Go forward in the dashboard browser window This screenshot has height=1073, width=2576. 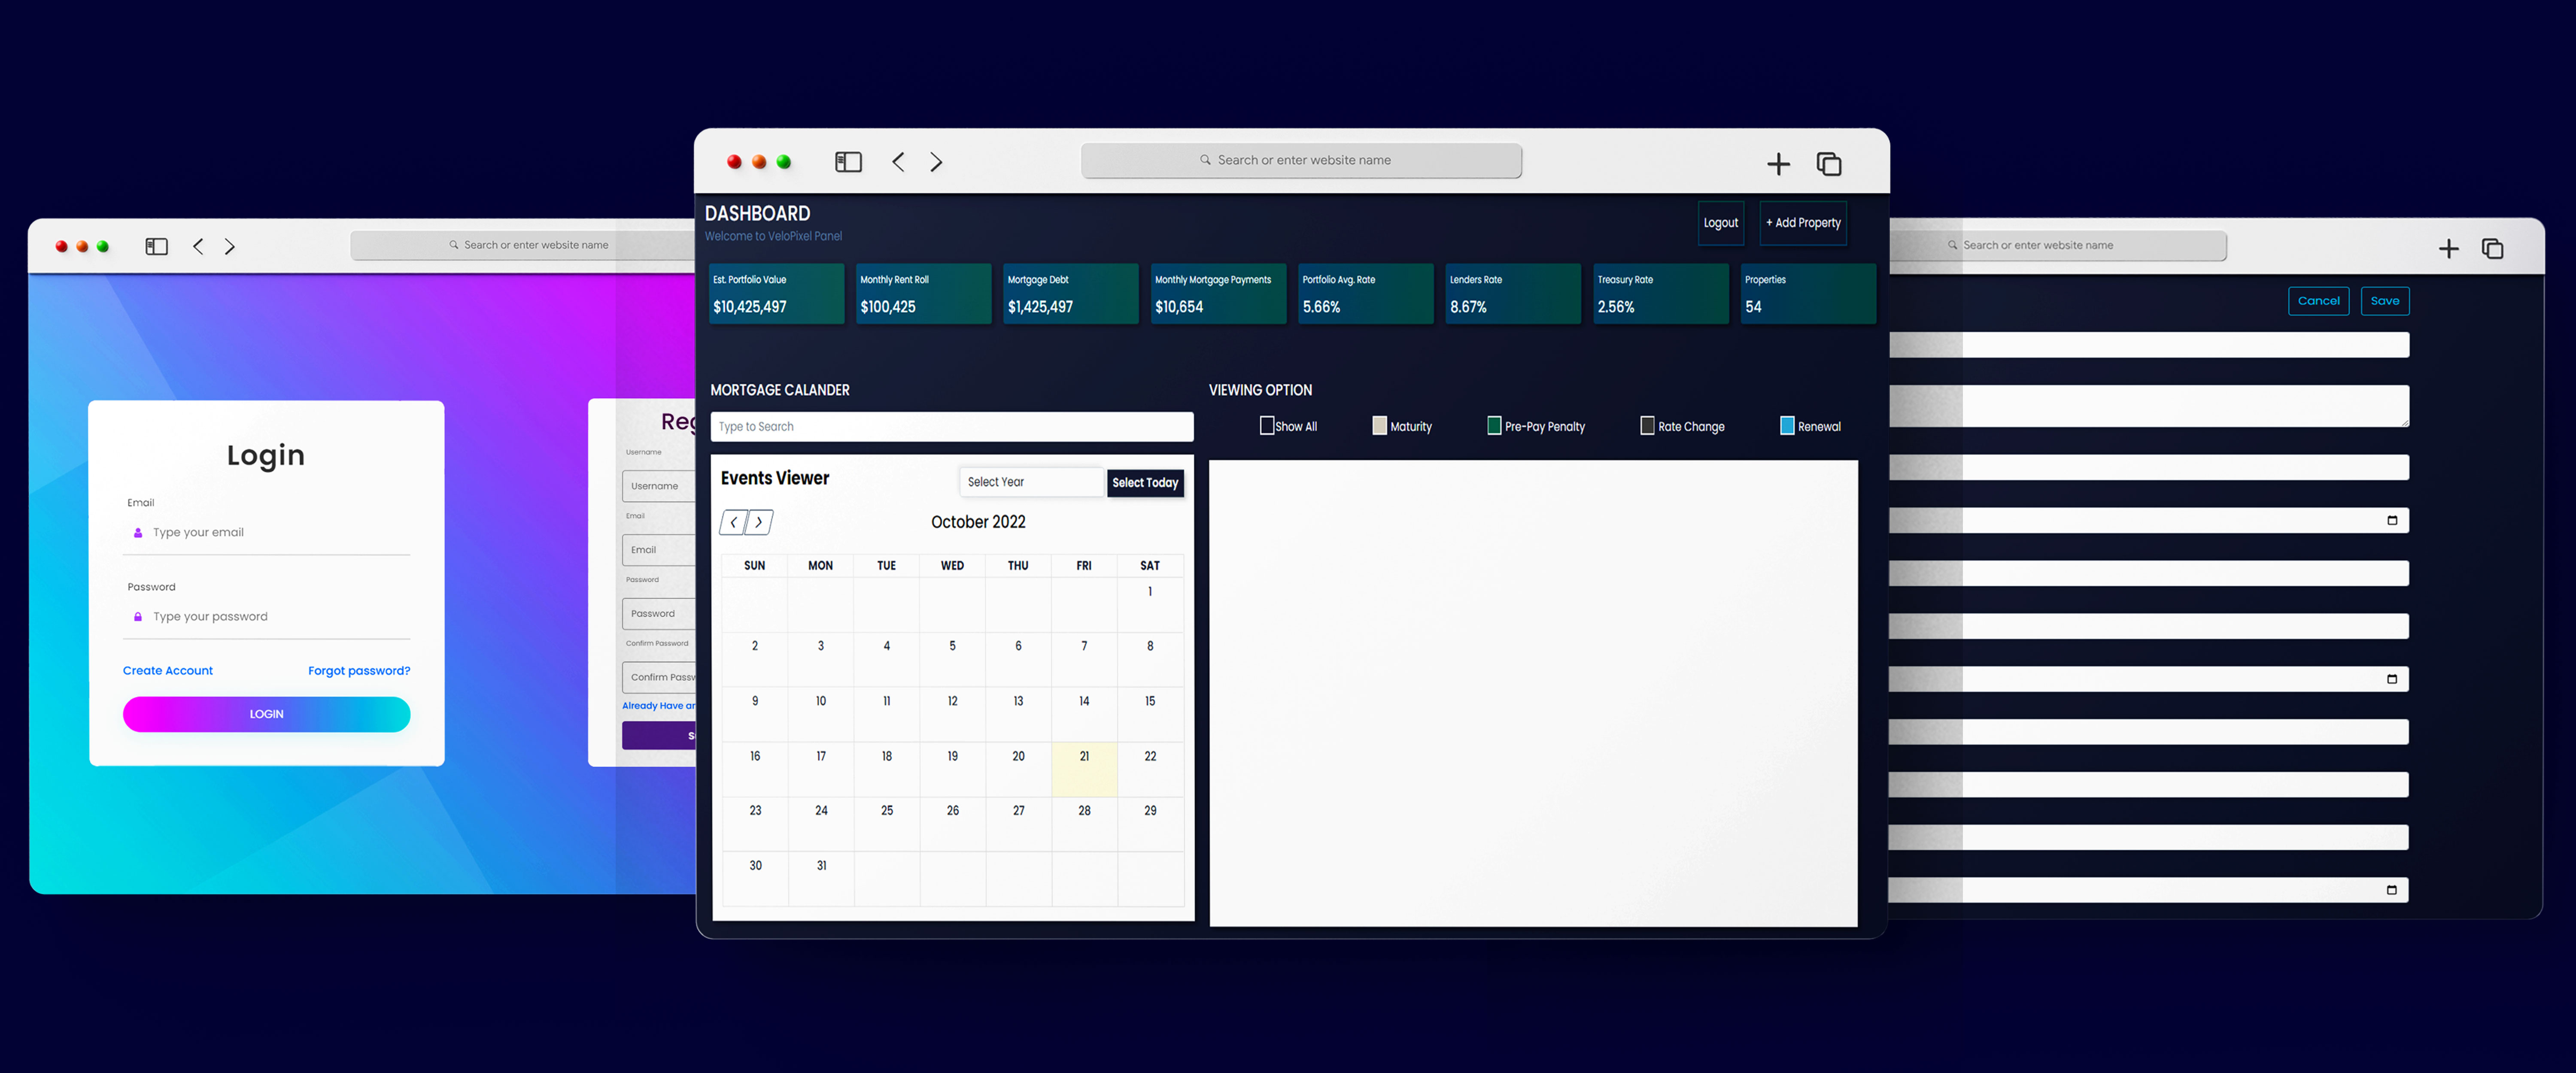pyautogui.click(x=936, y=161)
